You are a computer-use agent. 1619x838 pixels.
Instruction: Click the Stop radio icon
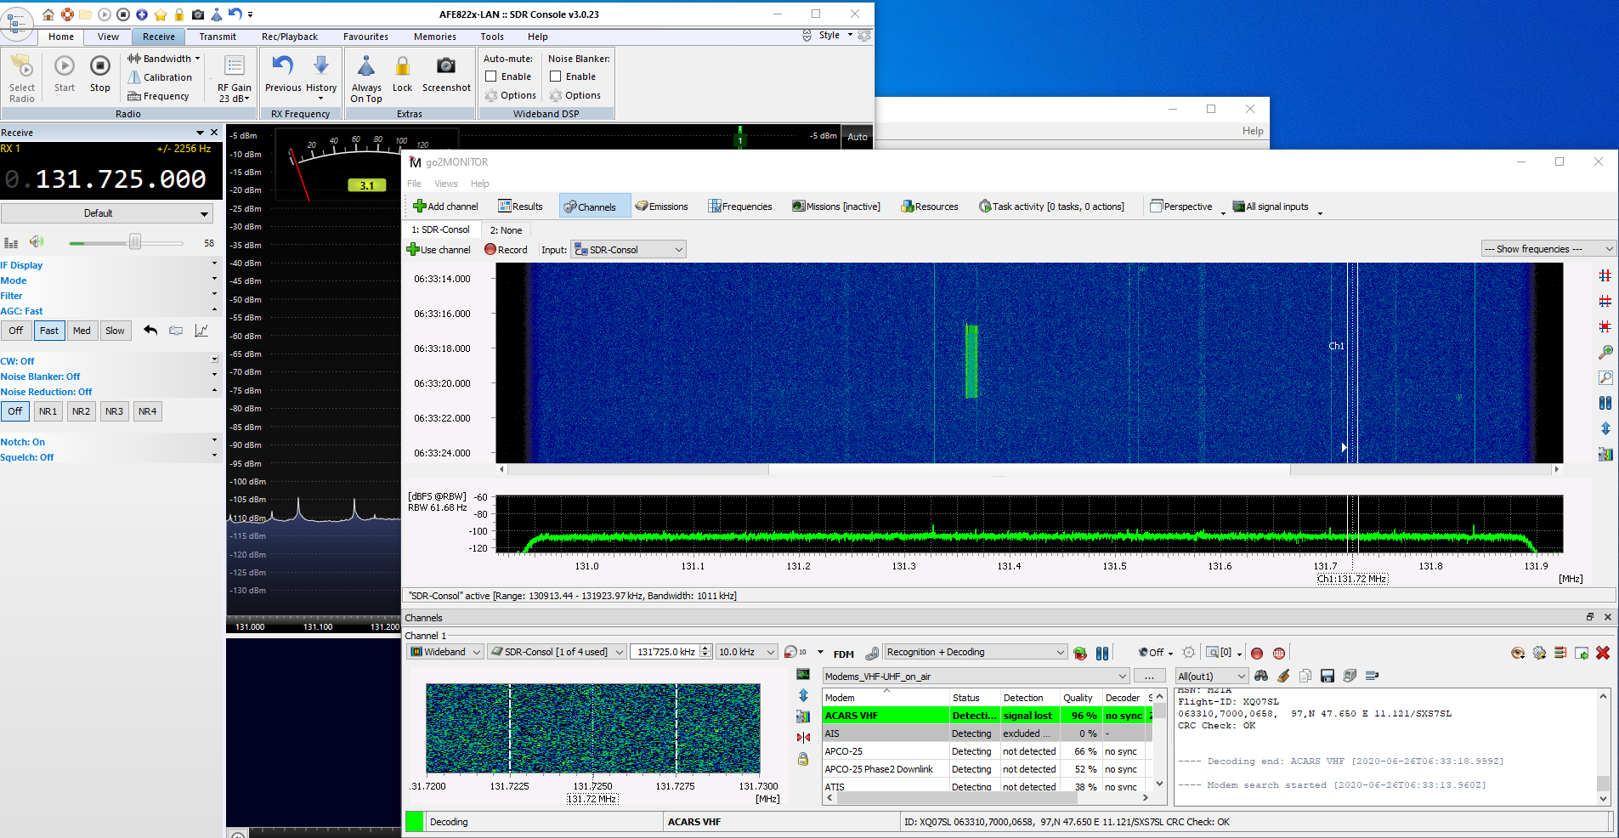pos(99,66)
